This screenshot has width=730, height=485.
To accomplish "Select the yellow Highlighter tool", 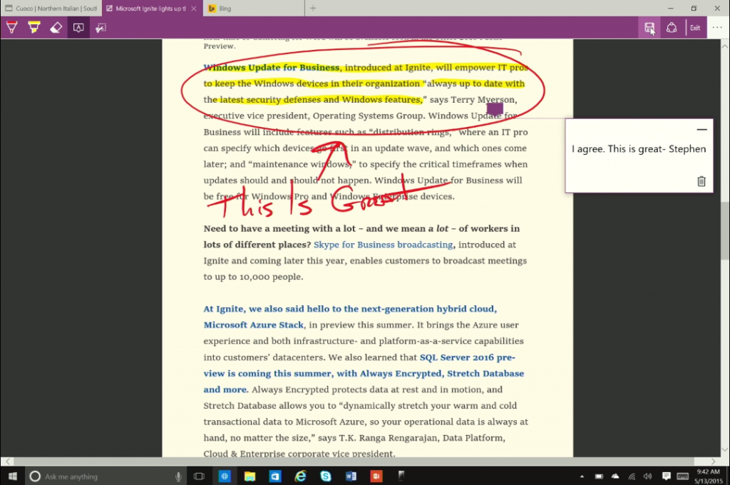I will (34, 28).
